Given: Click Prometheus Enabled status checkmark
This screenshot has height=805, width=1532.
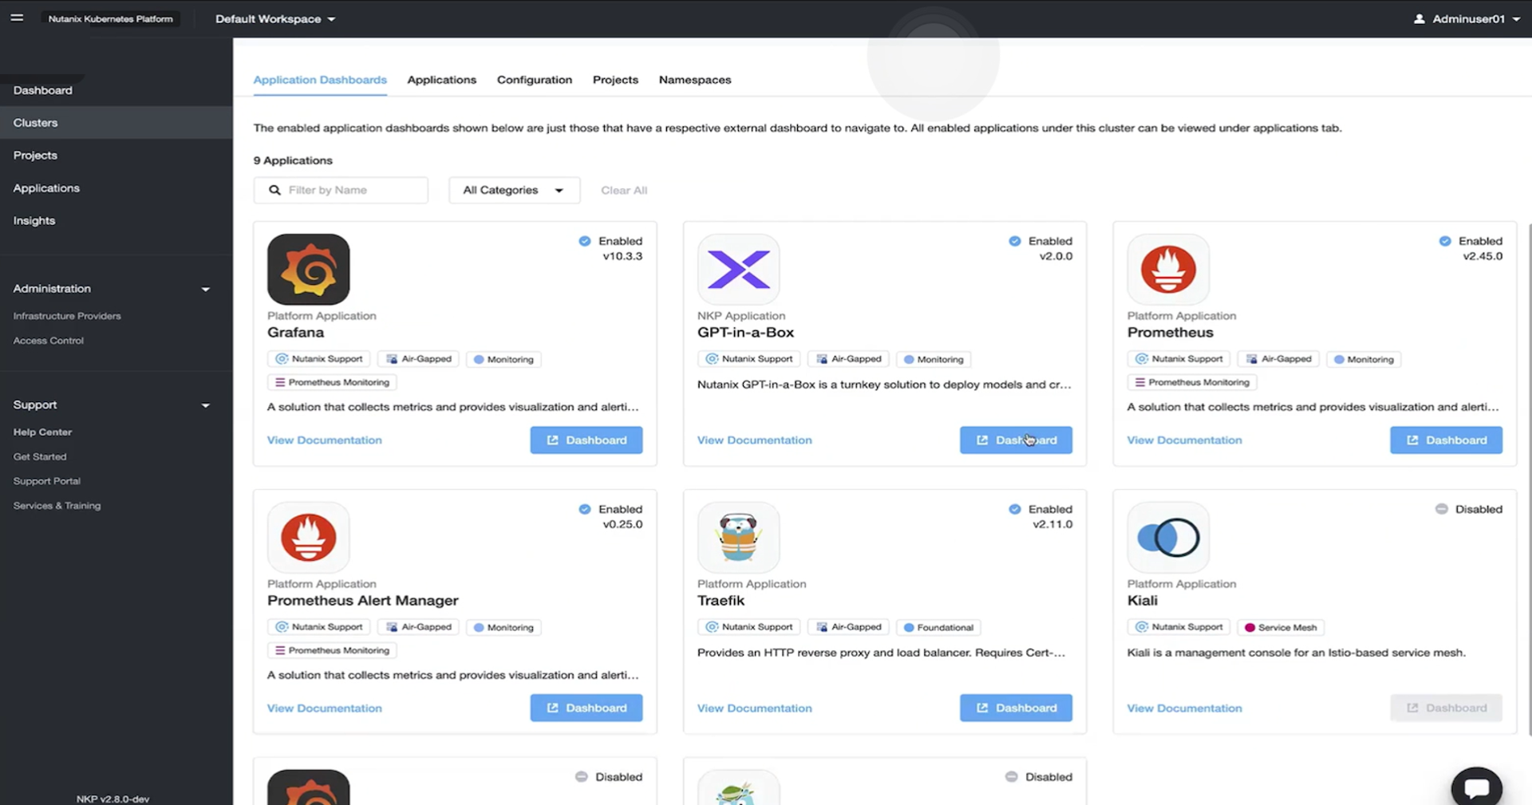Looking at the screenshot, I should 1445,241.
